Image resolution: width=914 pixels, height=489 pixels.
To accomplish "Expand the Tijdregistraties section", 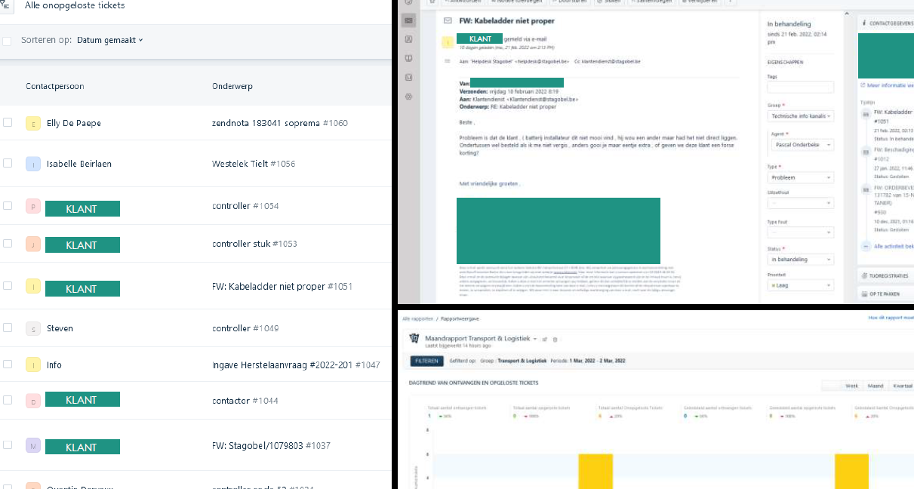I will tap(887, 276).
